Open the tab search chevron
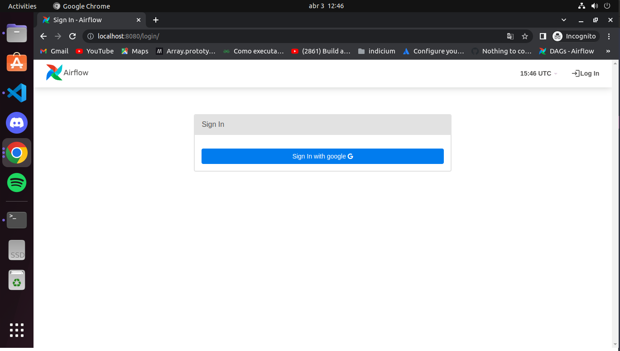620x351 pixels. tap(563, 20)
